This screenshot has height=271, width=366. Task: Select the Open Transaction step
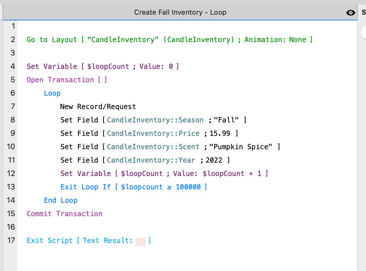coord(67,80)
